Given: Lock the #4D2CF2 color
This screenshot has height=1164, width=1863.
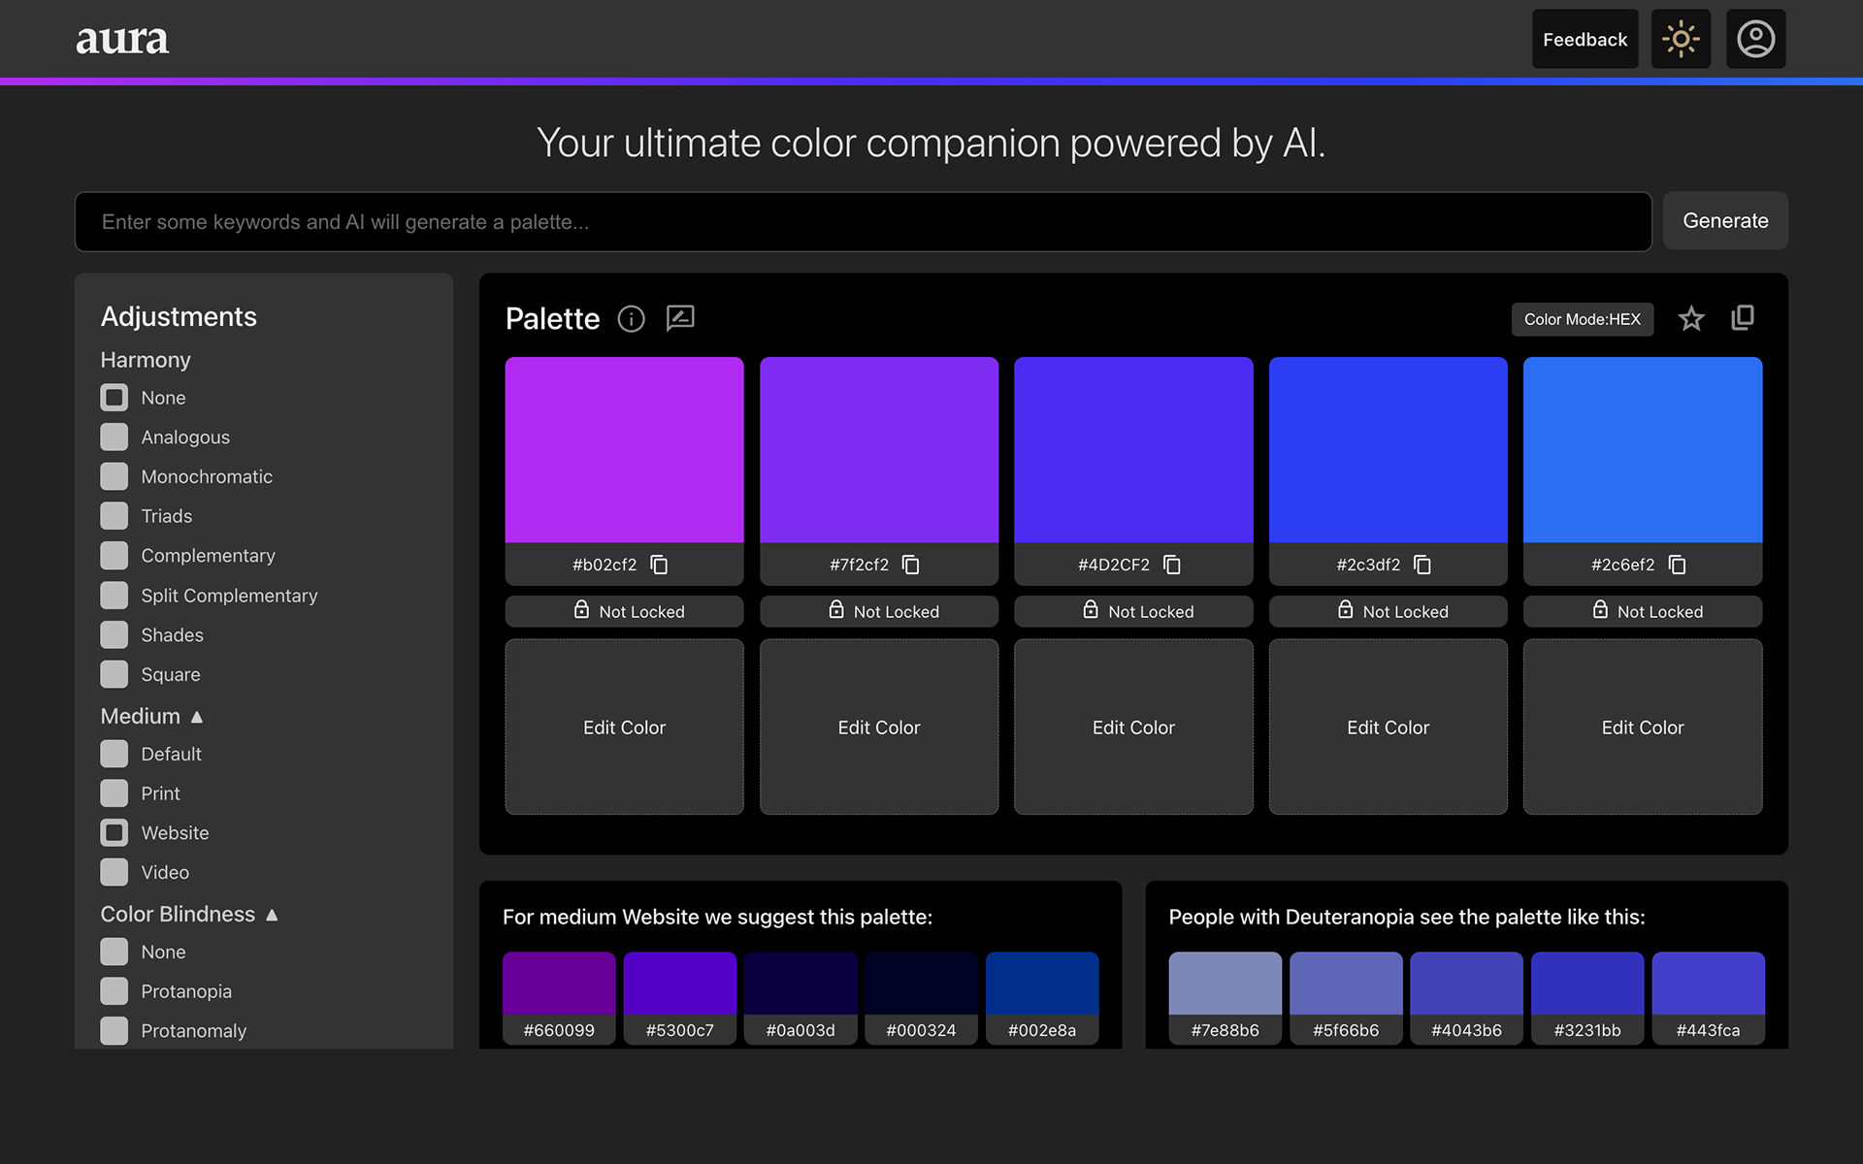Looking at the screenshot, I should click(1133, 611).
